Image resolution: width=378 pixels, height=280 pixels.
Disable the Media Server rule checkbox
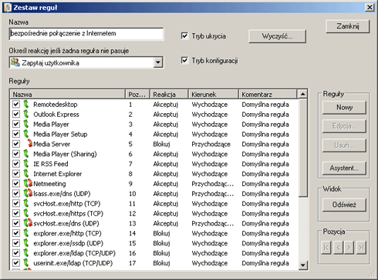tap(16, 144)
